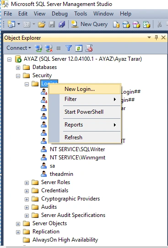Select the Security tree item
Image resolution: width=168 pixels, height=248 pixels.
[42, 75]
